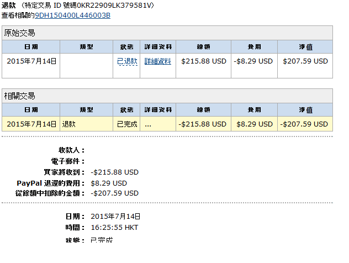Click 日期 column header in 原始交易 table
Viewport: 349px width, 263px height.
(x=31, y=47)
